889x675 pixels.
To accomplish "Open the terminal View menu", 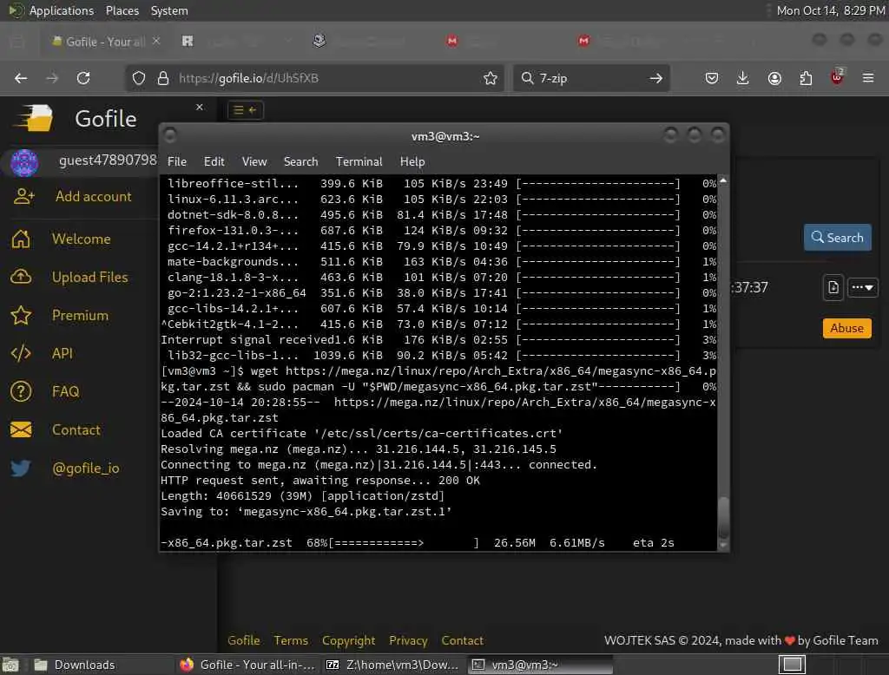I will tap(254, 161).
